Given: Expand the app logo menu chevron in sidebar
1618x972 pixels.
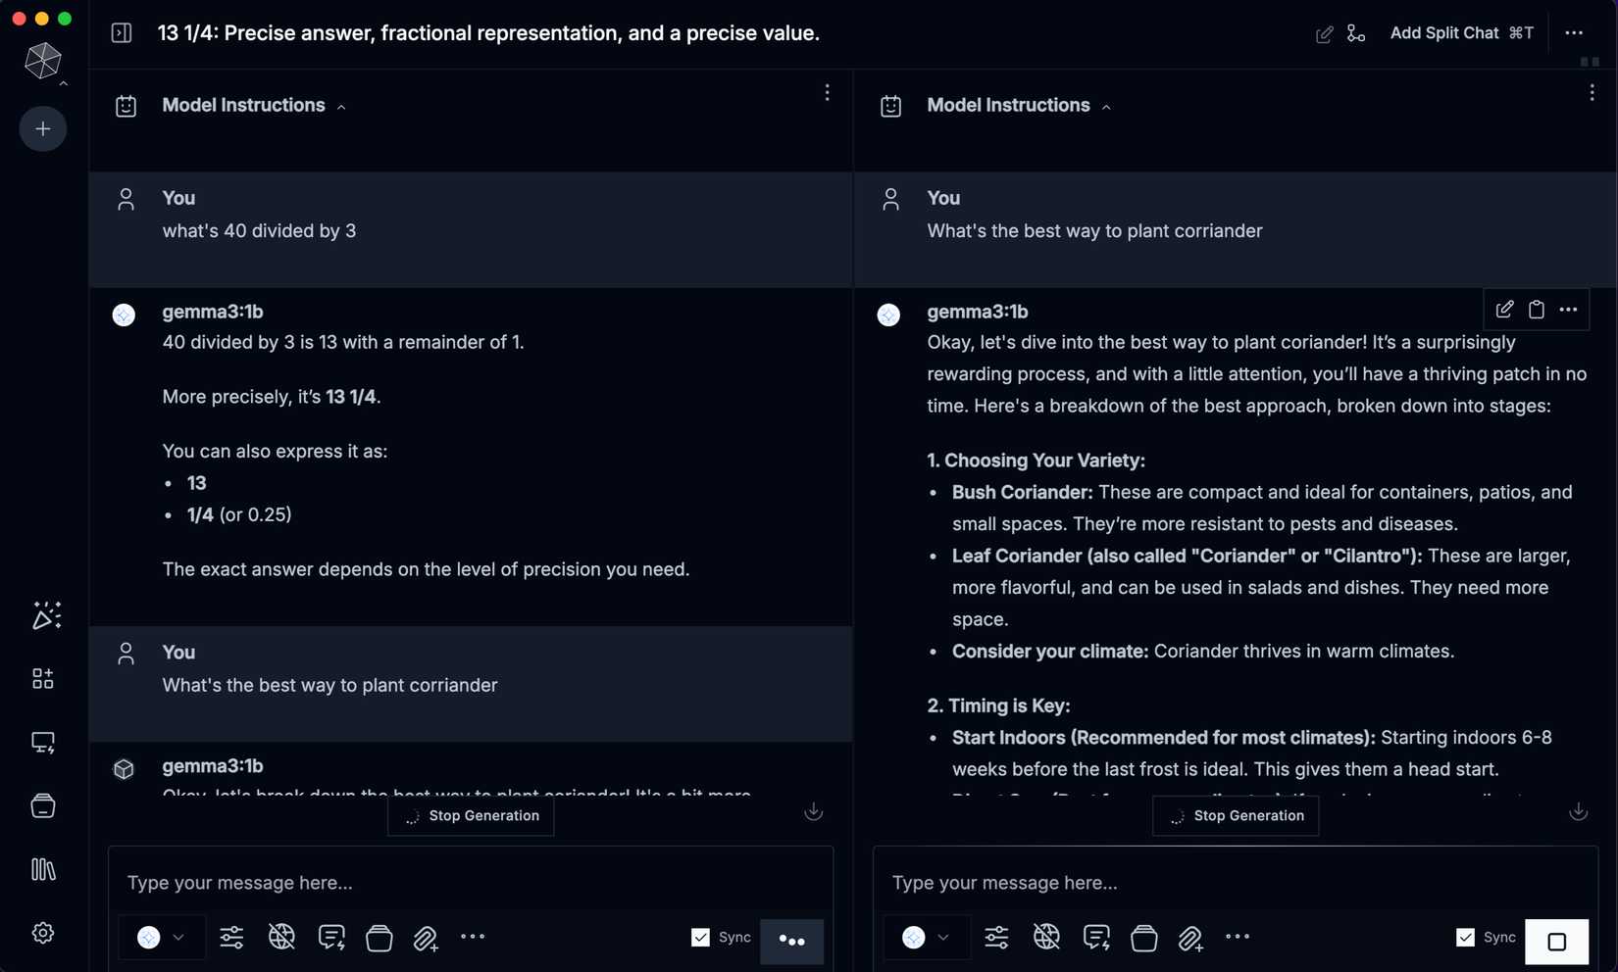Looking at the screenshot, I should click(63, 84).
